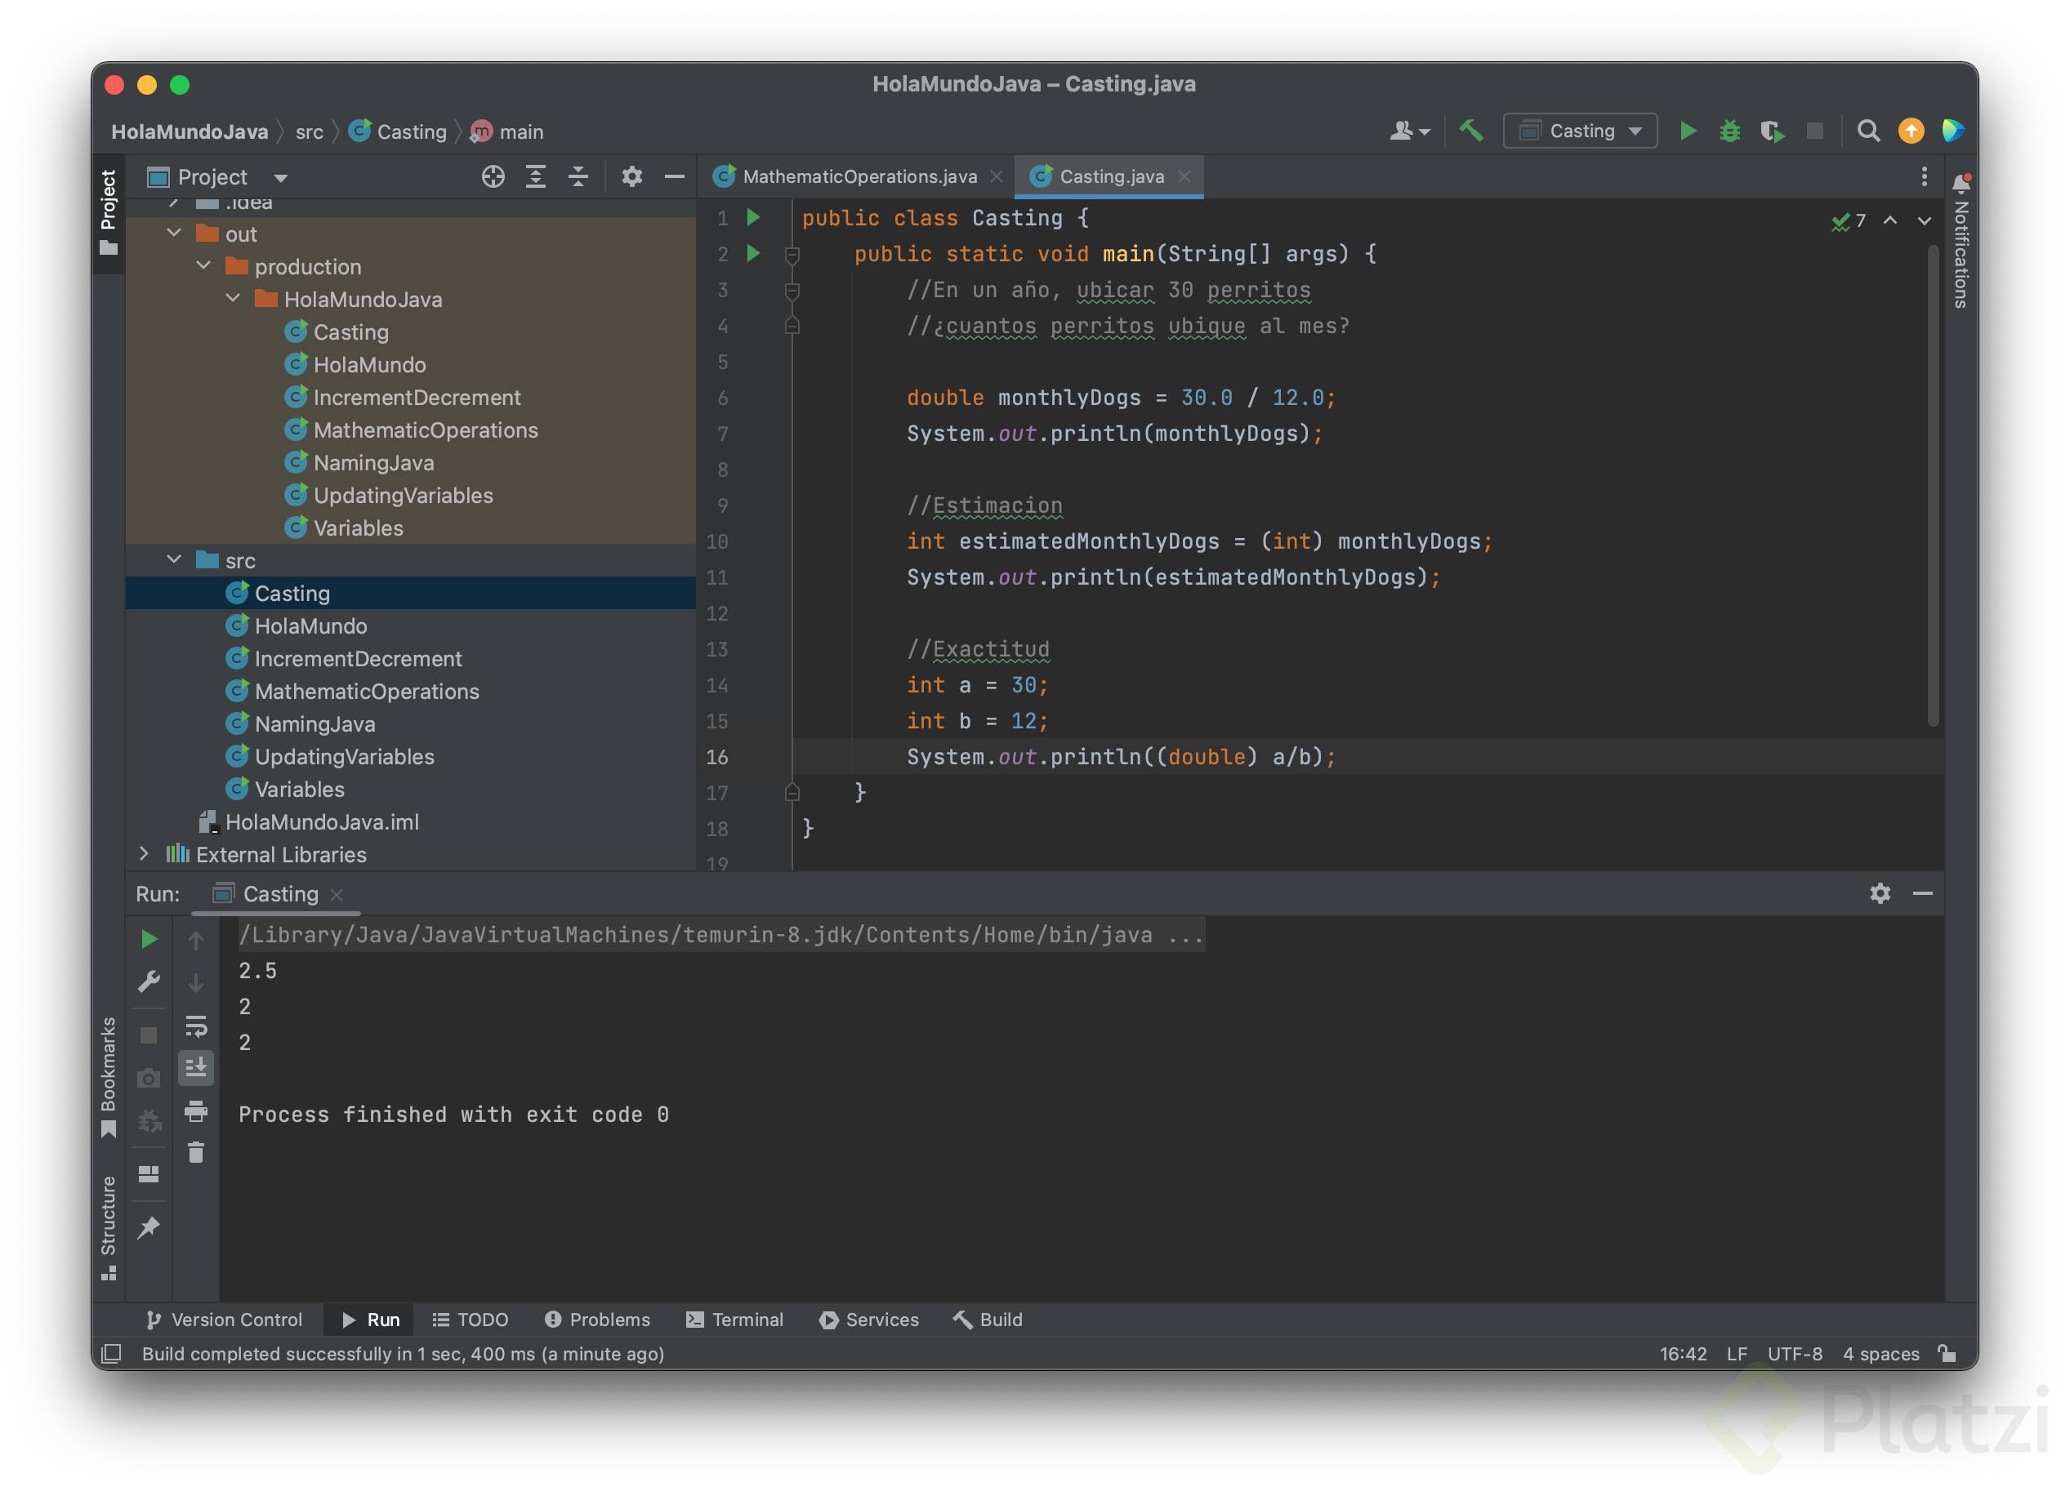The height and width of the screenshot is (1491, 2070).
Task: Click the Expand All icon in Project panel
Action: click(x=536, y=176)
